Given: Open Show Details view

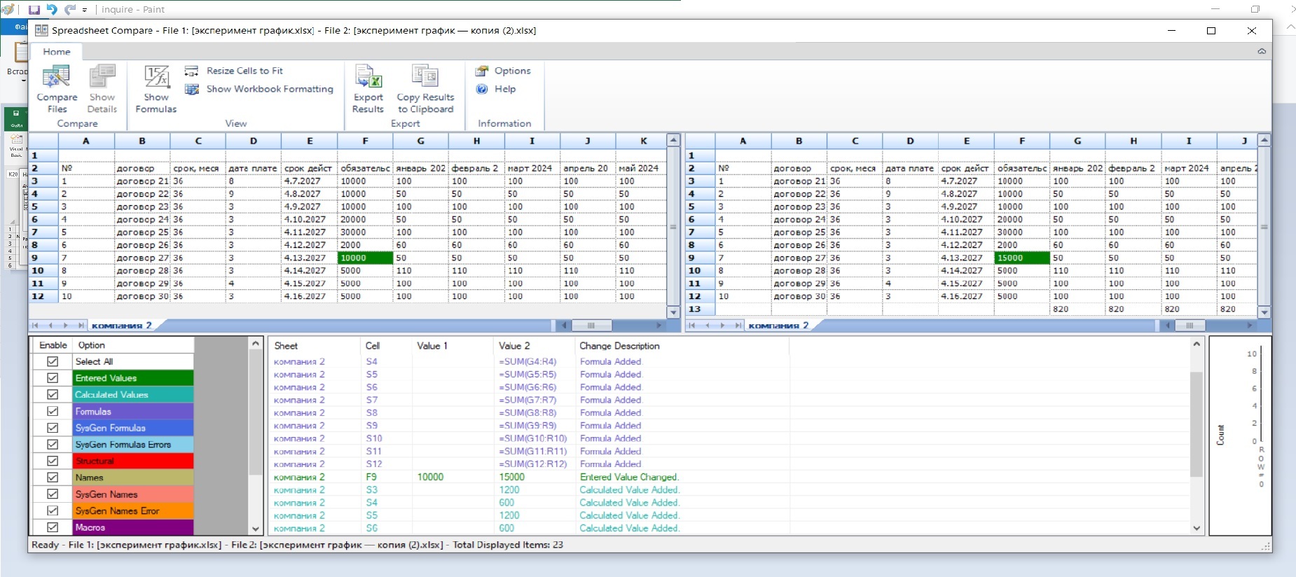Looking at the screenshot, I should (102, 88).
